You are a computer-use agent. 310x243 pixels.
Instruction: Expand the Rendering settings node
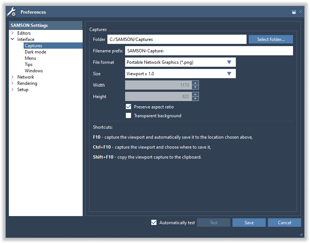point(13,83)
